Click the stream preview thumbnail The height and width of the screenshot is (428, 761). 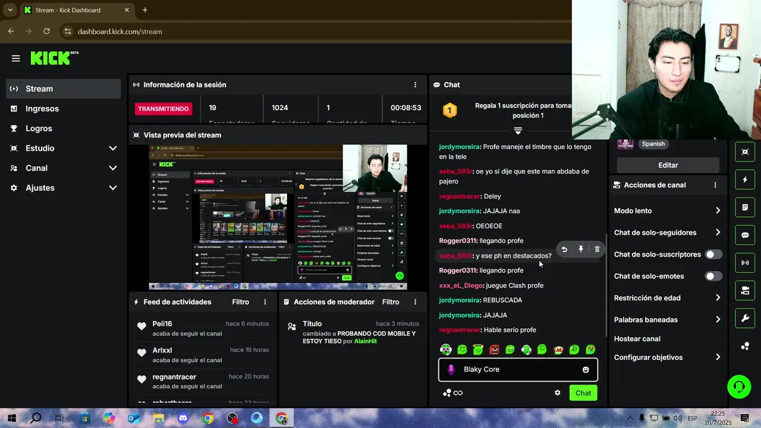(x=278, y=217)
